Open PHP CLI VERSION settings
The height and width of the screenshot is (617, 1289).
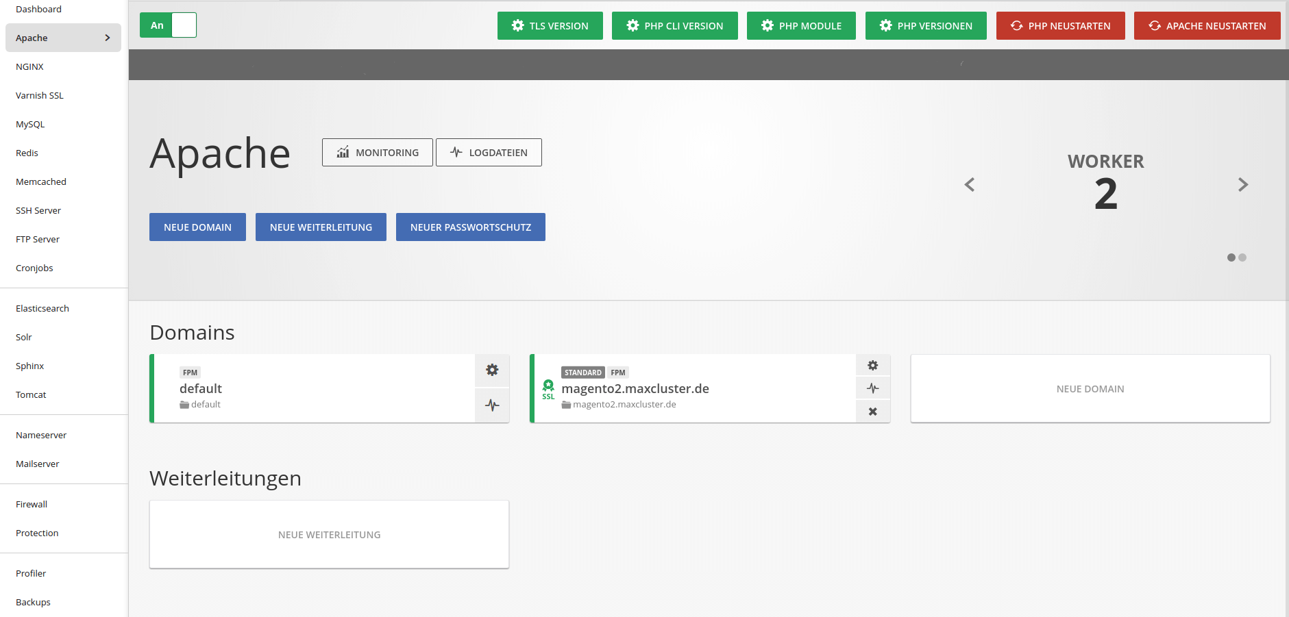[675, 26]
